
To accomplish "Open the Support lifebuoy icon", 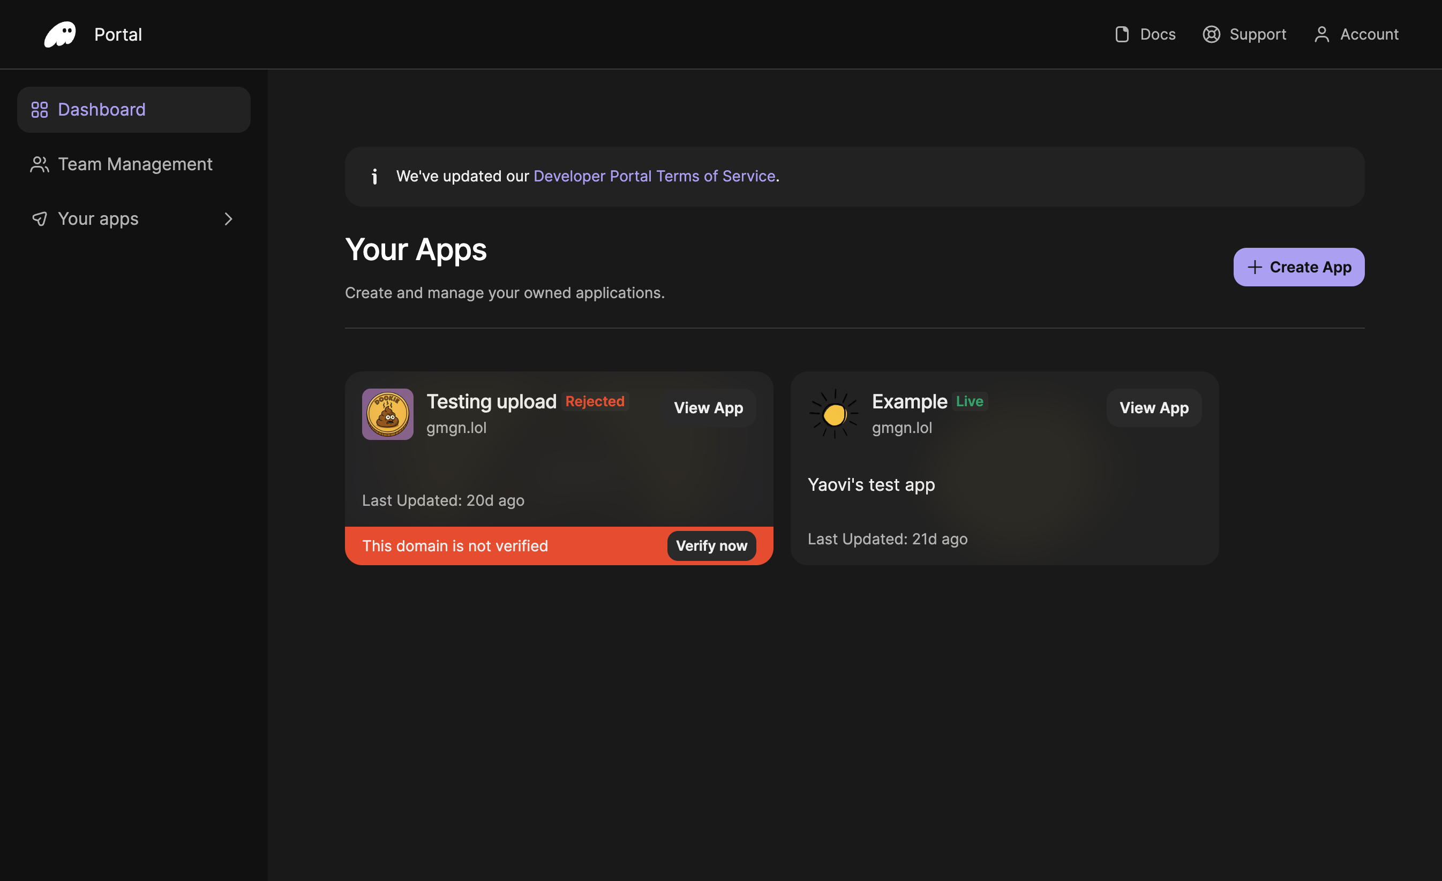I will click(x=1211, y=34).
